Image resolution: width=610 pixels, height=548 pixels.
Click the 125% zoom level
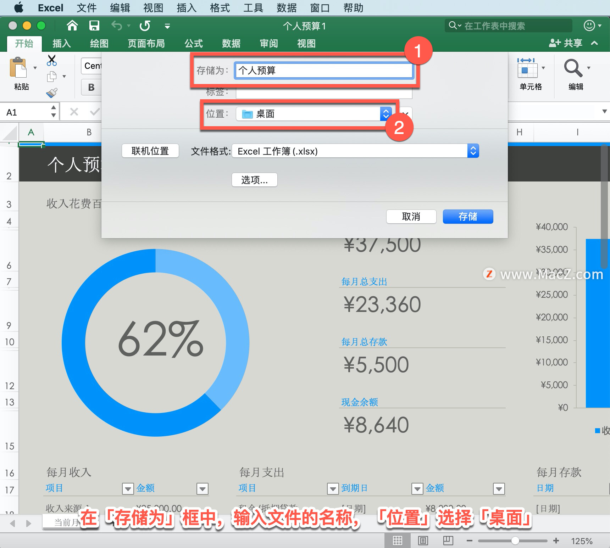pyautogui.click(x=582, y=541)
